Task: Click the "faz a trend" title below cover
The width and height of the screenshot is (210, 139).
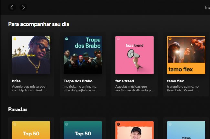Action: (x=125, y=81)
